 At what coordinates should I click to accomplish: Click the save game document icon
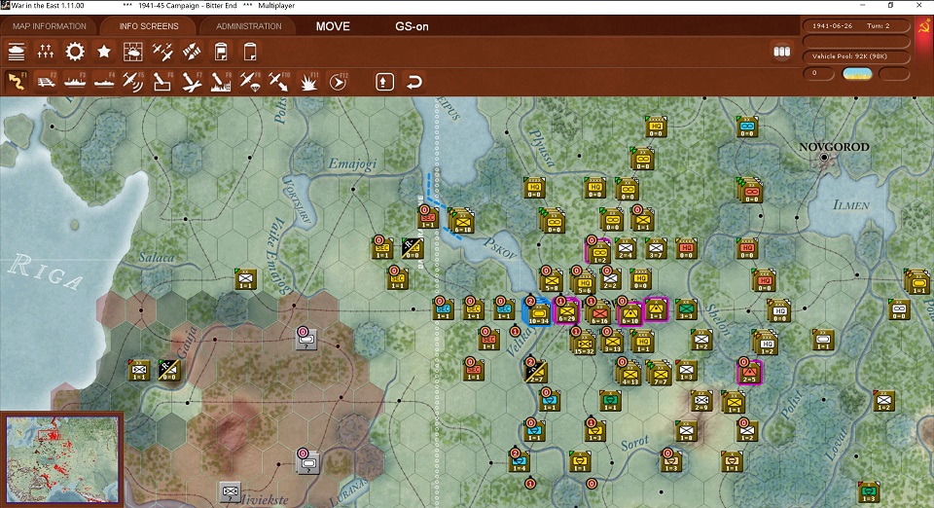click(x=221, y=53)
